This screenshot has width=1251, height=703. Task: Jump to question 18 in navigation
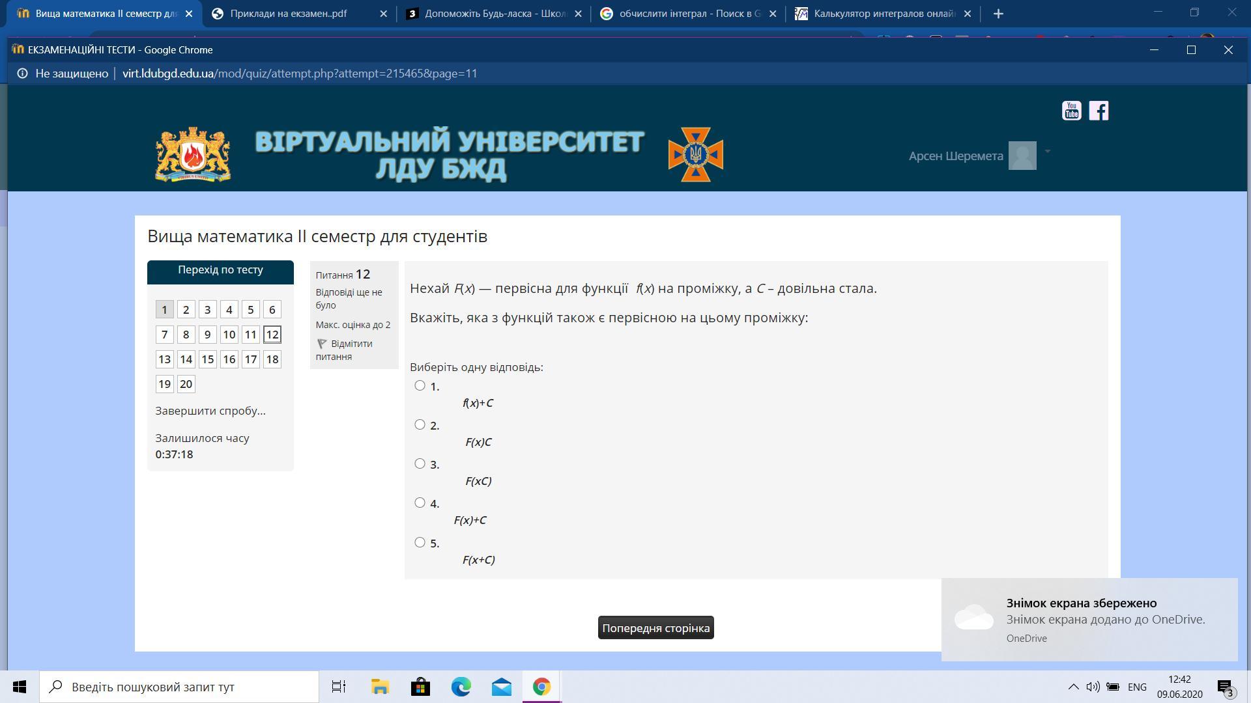tap(272, 359)
